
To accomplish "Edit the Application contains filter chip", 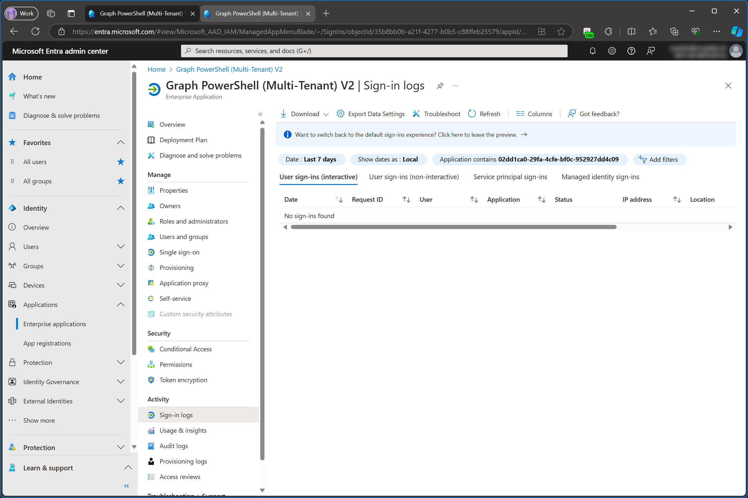I will point(530,160).
